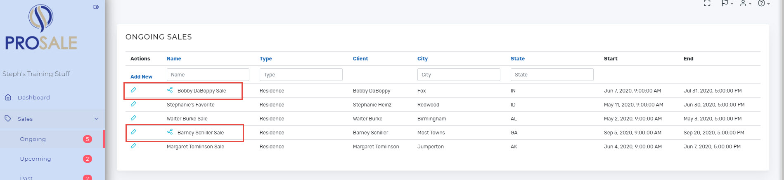Open the flag dropdown in top bar
Screen dimensions: 784x180
pos(727,3)
